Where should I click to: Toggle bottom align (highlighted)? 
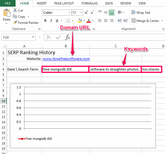112,13
